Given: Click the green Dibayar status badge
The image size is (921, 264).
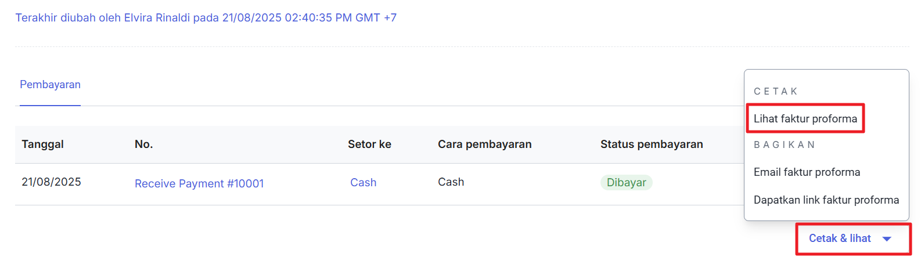Looking at the screenshot, I should pyautogui.click(x=626, y=183).
